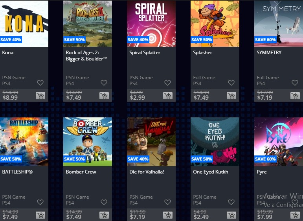Add Splasher to the cart
Viewport: 303px width, 221px height.
point(231,96)
